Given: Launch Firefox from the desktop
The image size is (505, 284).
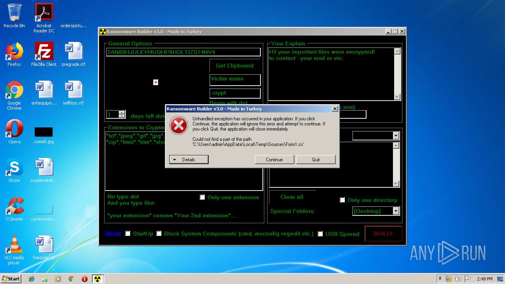Looking at the screenshot, I should pyautogui.click(x=14, y=54).
